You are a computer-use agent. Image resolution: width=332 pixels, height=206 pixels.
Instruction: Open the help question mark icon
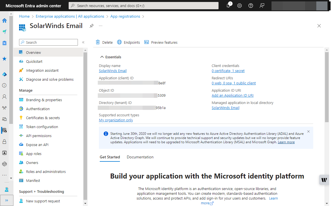251,6
